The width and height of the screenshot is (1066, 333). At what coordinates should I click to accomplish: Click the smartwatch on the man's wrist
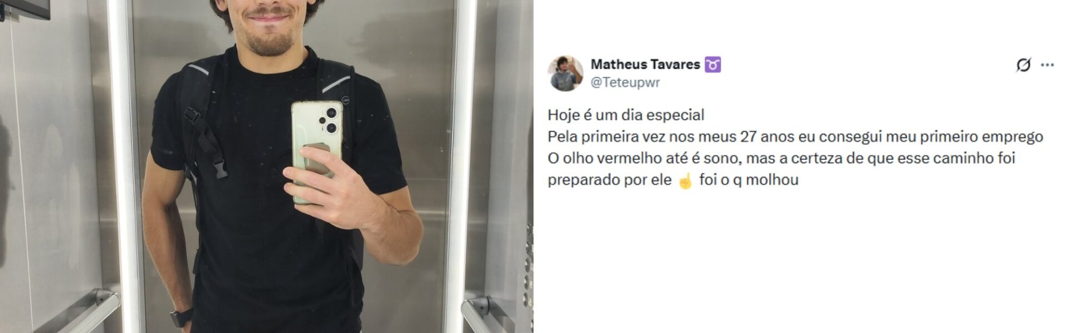[181, 318]
